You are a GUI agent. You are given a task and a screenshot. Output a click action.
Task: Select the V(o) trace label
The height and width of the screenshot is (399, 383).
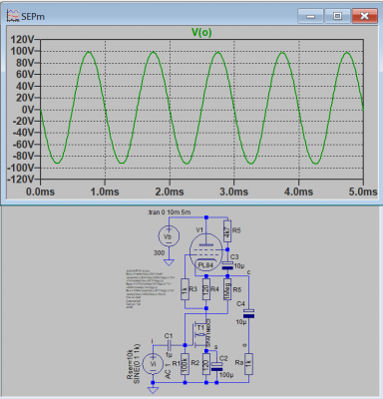click(x=201, y=33)
